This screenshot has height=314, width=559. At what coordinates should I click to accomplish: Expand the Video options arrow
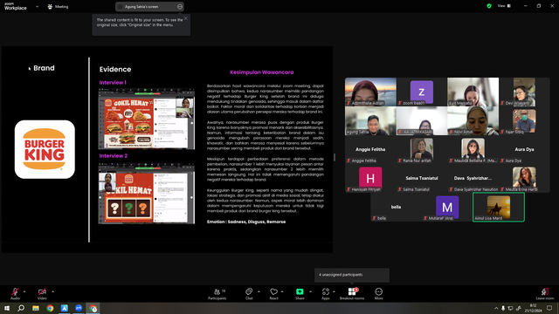pyautogui.click(x=52, y=291)
